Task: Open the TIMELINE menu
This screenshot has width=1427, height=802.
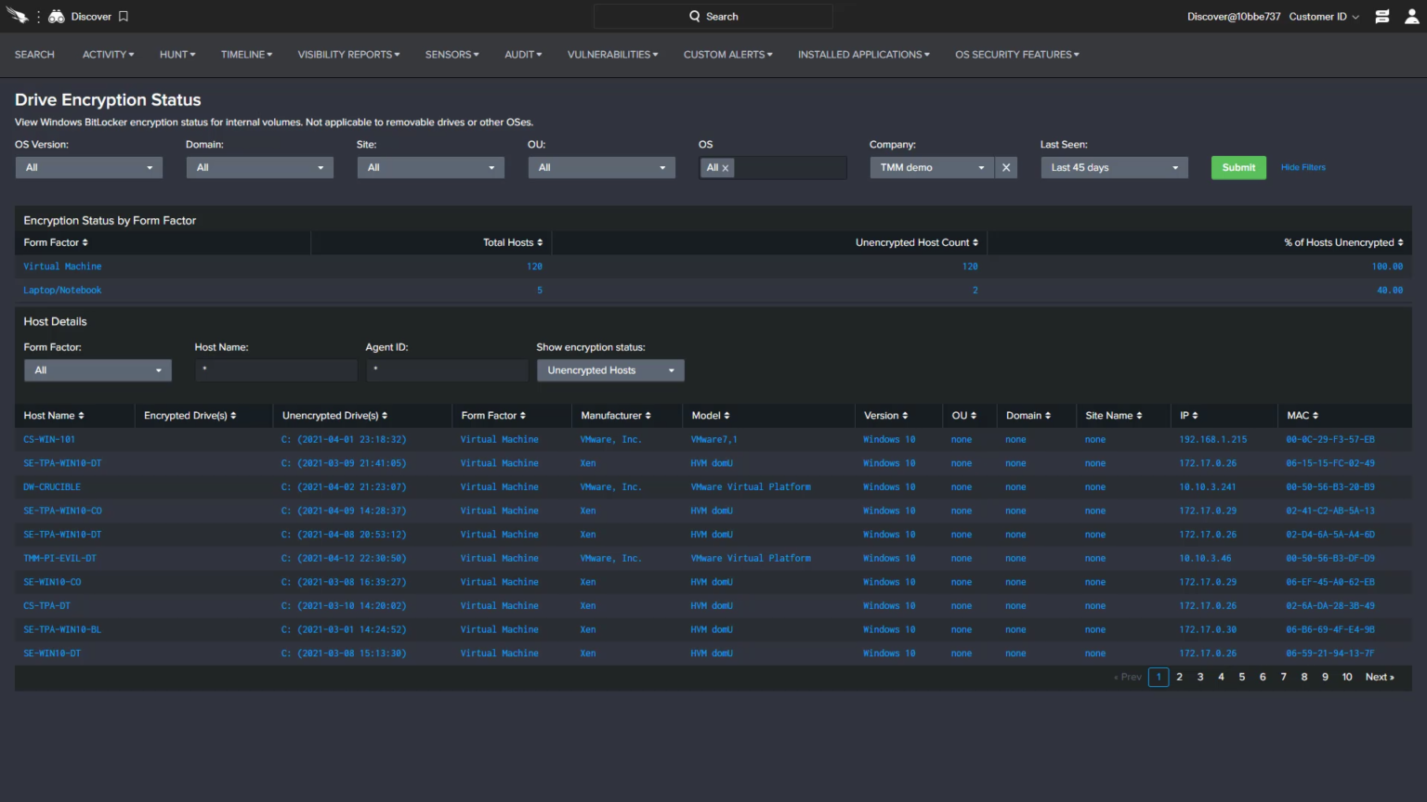Action: [244, 54]
